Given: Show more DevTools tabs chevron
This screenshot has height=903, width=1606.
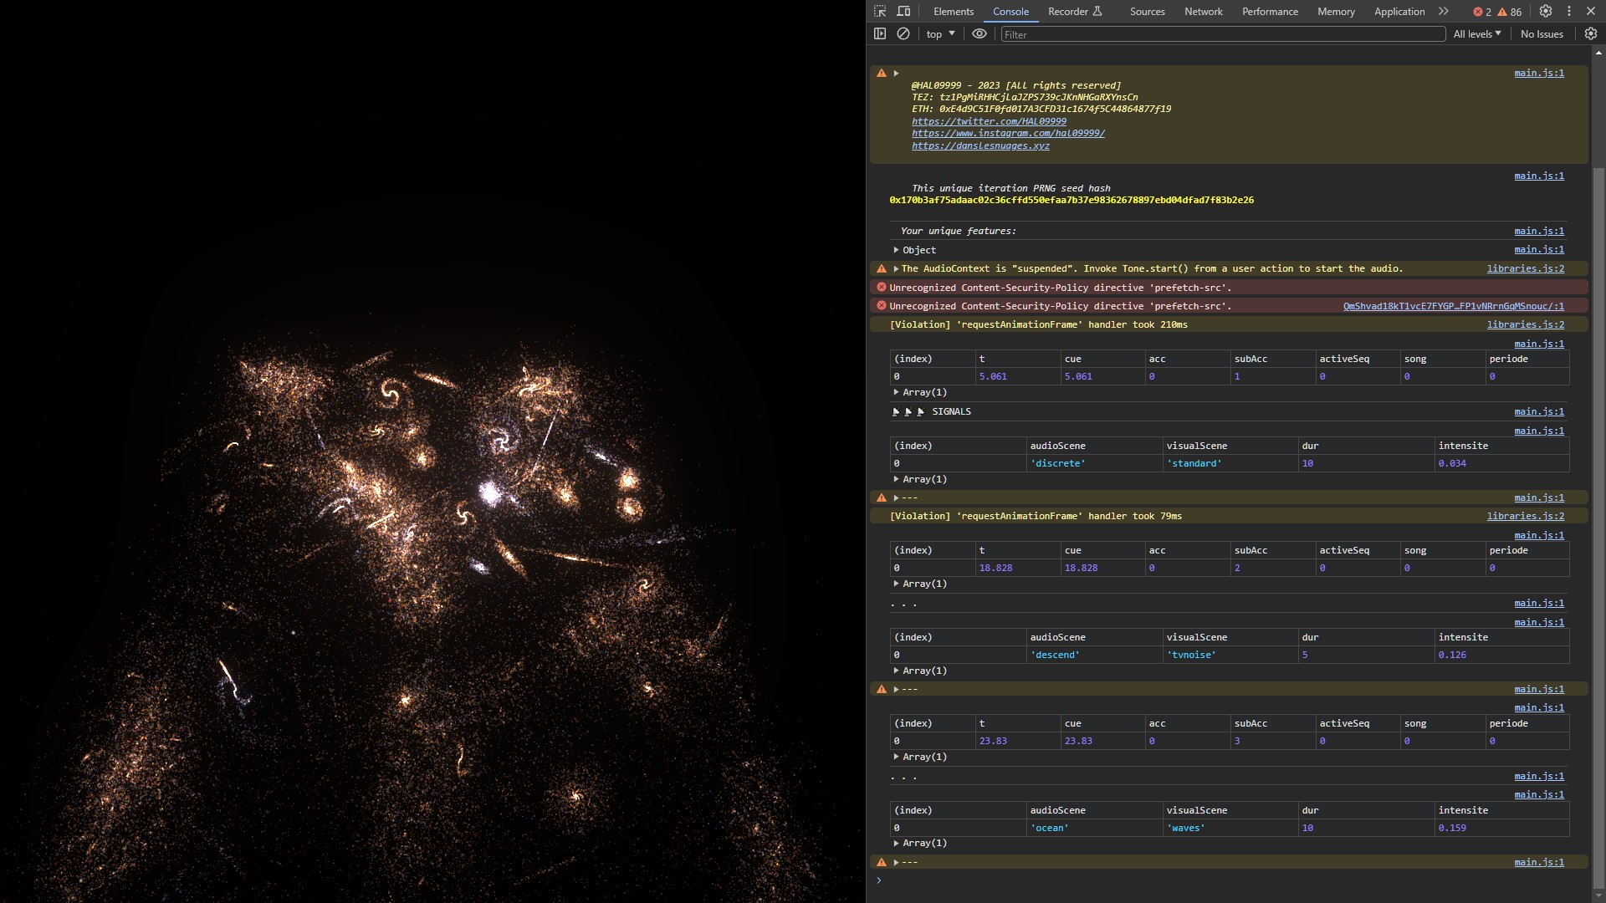Looking at the screenshot, I should [x=1443, y=12].
